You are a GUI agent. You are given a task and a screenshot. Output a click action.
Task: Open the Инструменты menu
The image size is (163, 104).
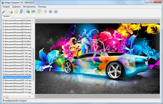click(x=29, y=7)
